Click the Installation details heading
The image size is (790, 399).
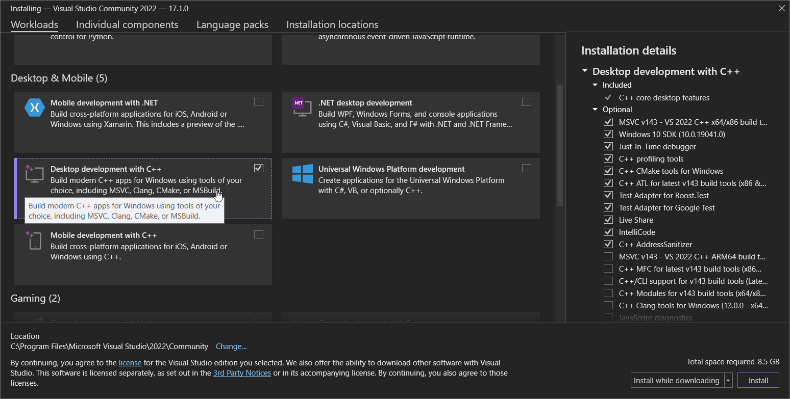click(x=629, y=50)
